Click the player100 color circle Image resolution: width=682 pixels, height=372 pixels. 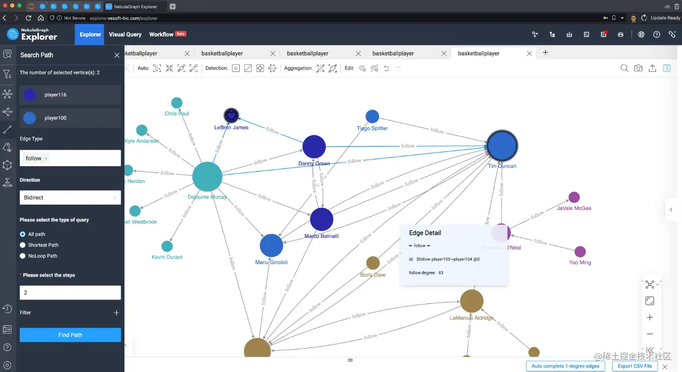click(x=30, y=118)
